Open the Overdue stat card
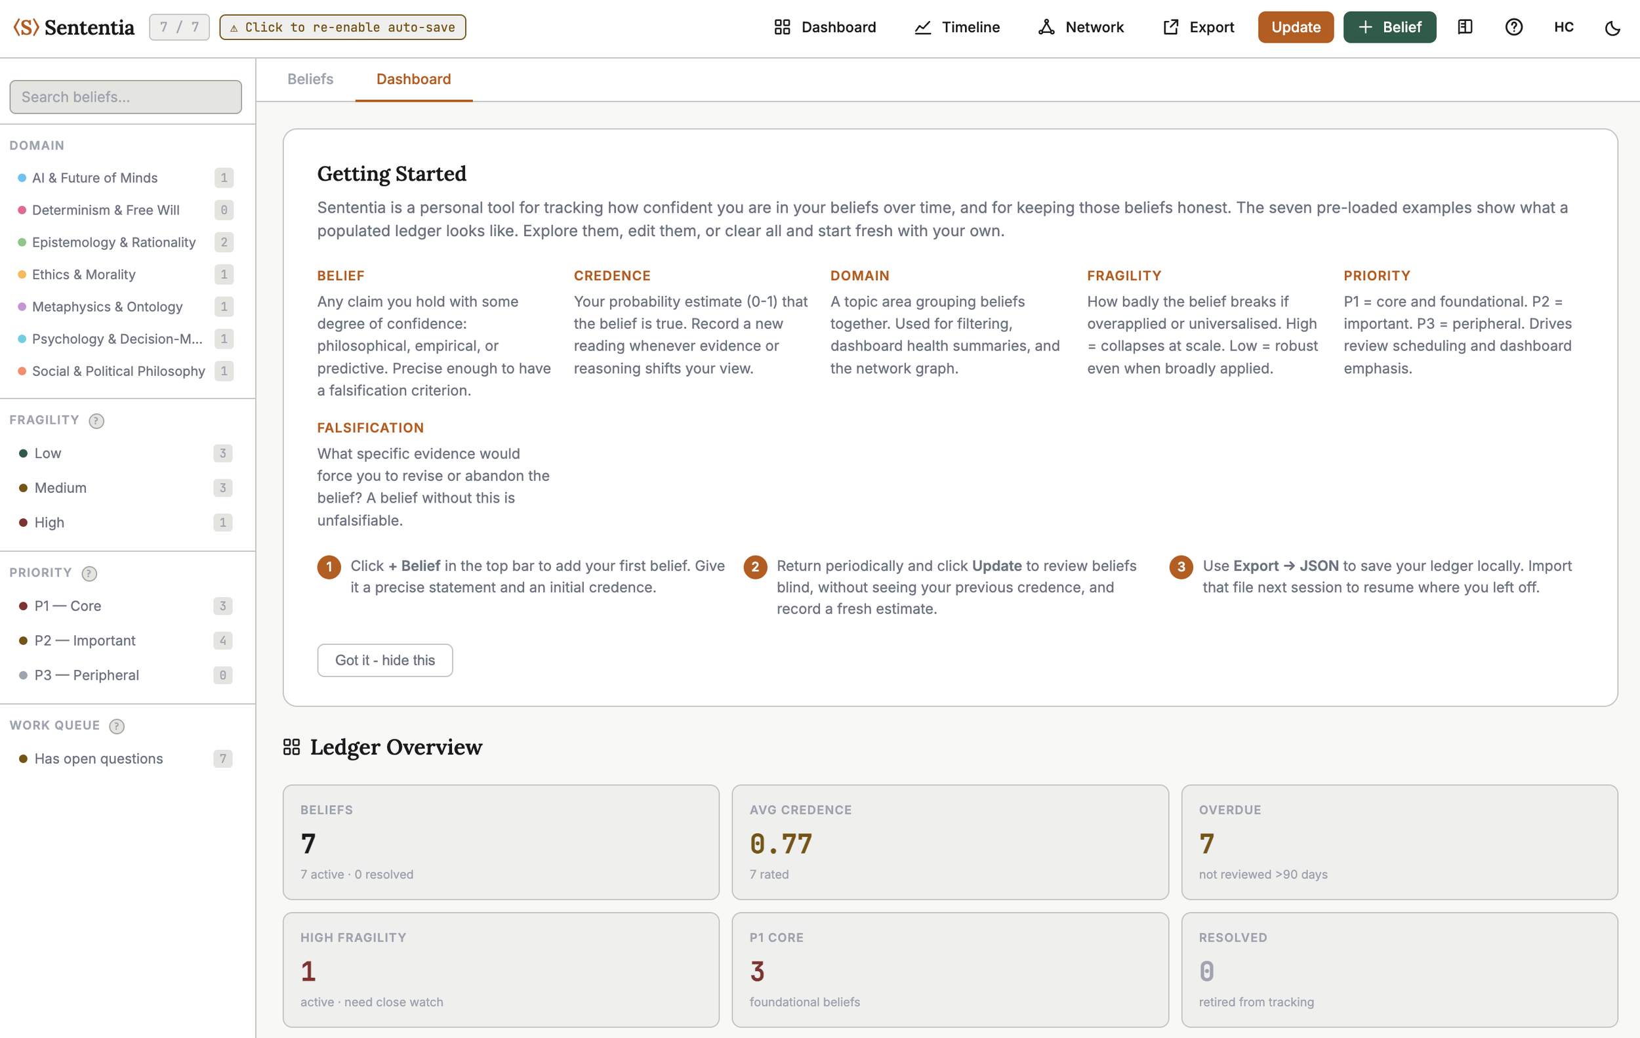Image resolution: width=1640 pixels, height=1038 pixels. click(x=1400, y=842)
